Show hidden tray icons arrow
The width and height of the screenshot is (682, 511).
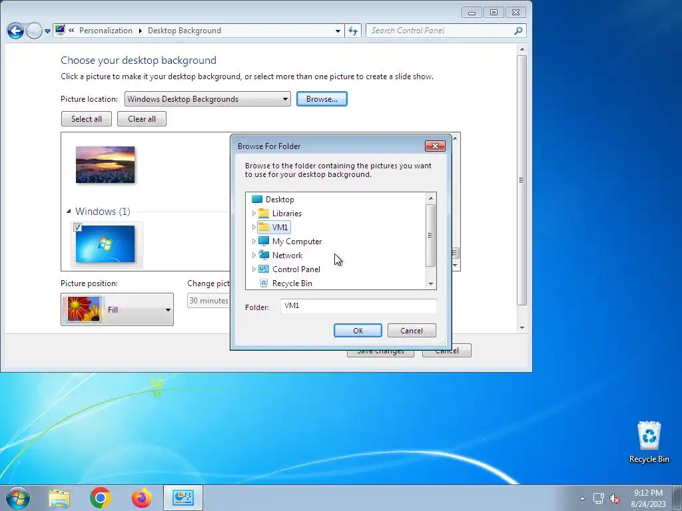click(x=582, y=498)
